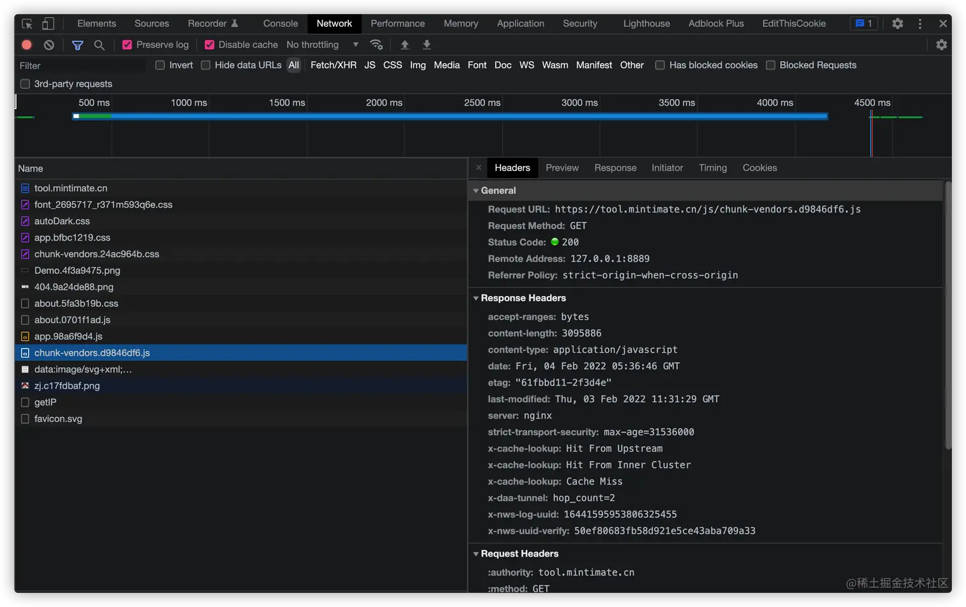The width and height of the screenshot is (966, 607).
Task: Select the getIP request row
Action: click(x=241, y=402)
